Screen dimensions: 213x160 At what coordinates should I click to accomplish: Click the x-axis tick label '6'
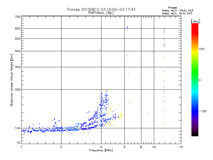[124, 147]
